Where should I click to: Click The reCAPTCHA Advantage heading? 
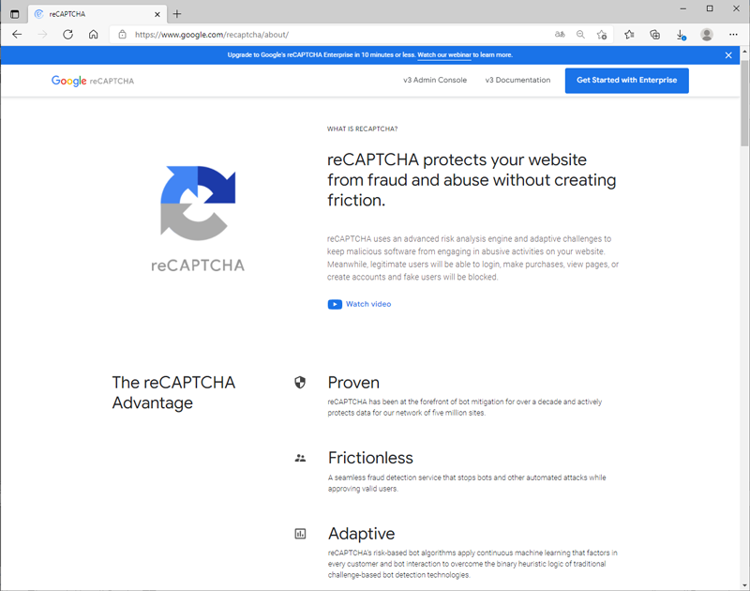(173, 392)
